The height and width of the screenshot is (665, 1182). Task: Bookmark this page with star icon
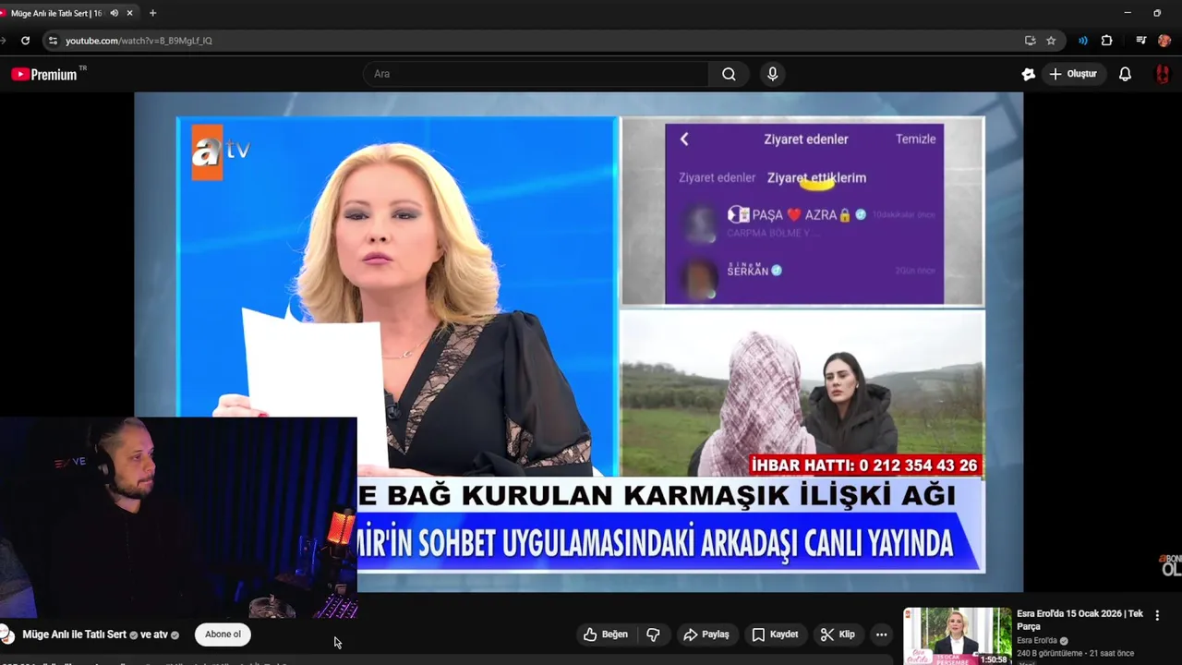click(1051, 41)
